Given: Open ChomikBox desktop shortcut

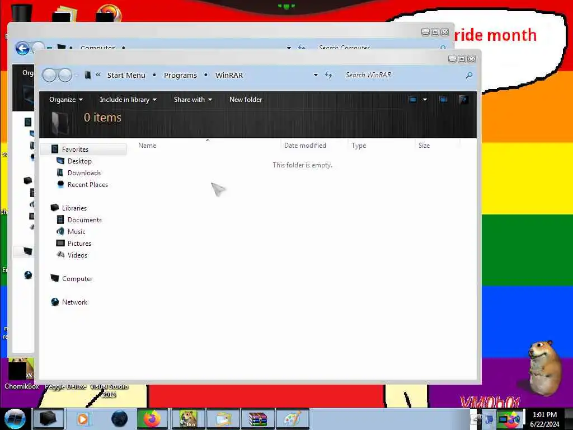Looking at the screenshot, I should 22,373.
